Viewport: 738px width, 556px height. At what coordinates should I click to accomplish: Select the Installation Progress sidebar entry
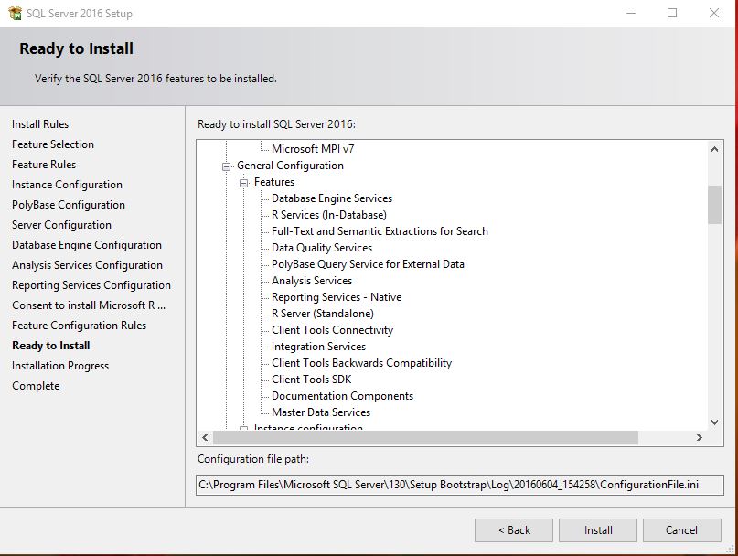click(59, 366)
